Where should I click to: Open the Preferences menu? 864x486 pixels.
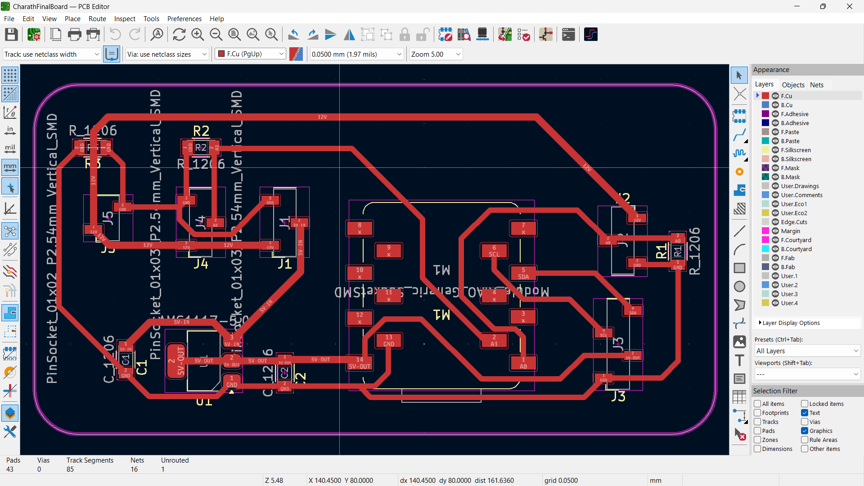(x=184, y=18)
